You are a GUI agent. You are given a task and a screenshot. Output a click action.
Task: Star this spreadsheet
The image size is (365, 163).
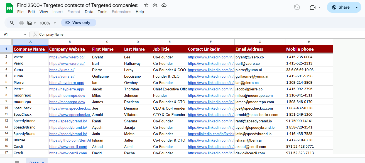coord(146,5)
